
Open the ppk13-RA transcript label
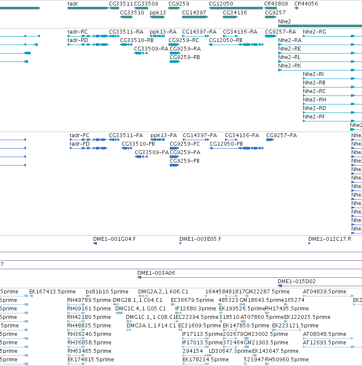163,32
